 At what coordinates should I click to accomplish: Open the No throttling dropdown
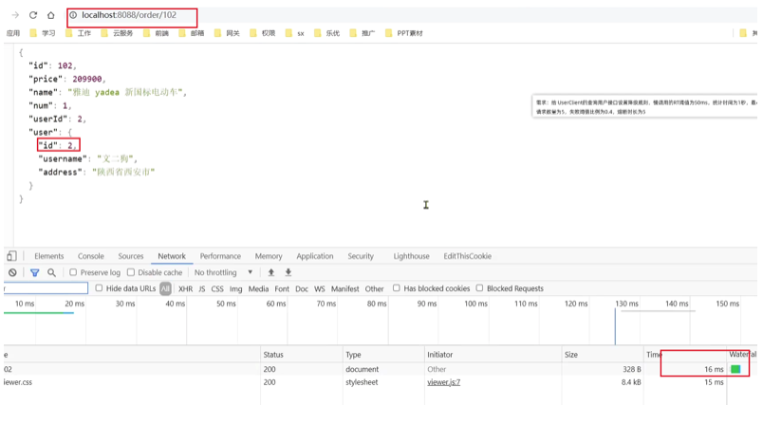tap(223, 272)
